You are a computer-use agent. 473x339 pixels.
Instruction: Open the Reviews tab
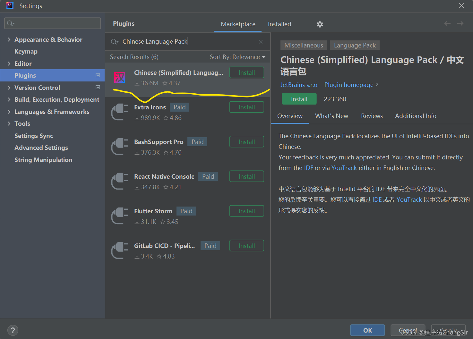coord(372,116)
